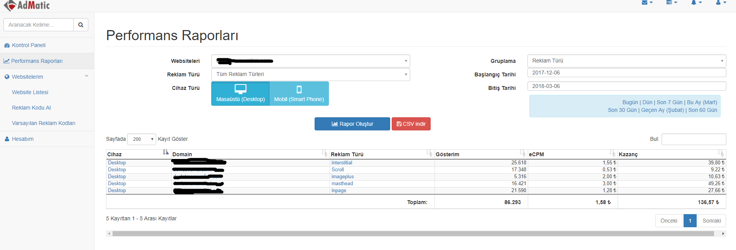Open the Websiteleri dropdown
This screenshot has height=250, width=736.
tap(311, 61)
